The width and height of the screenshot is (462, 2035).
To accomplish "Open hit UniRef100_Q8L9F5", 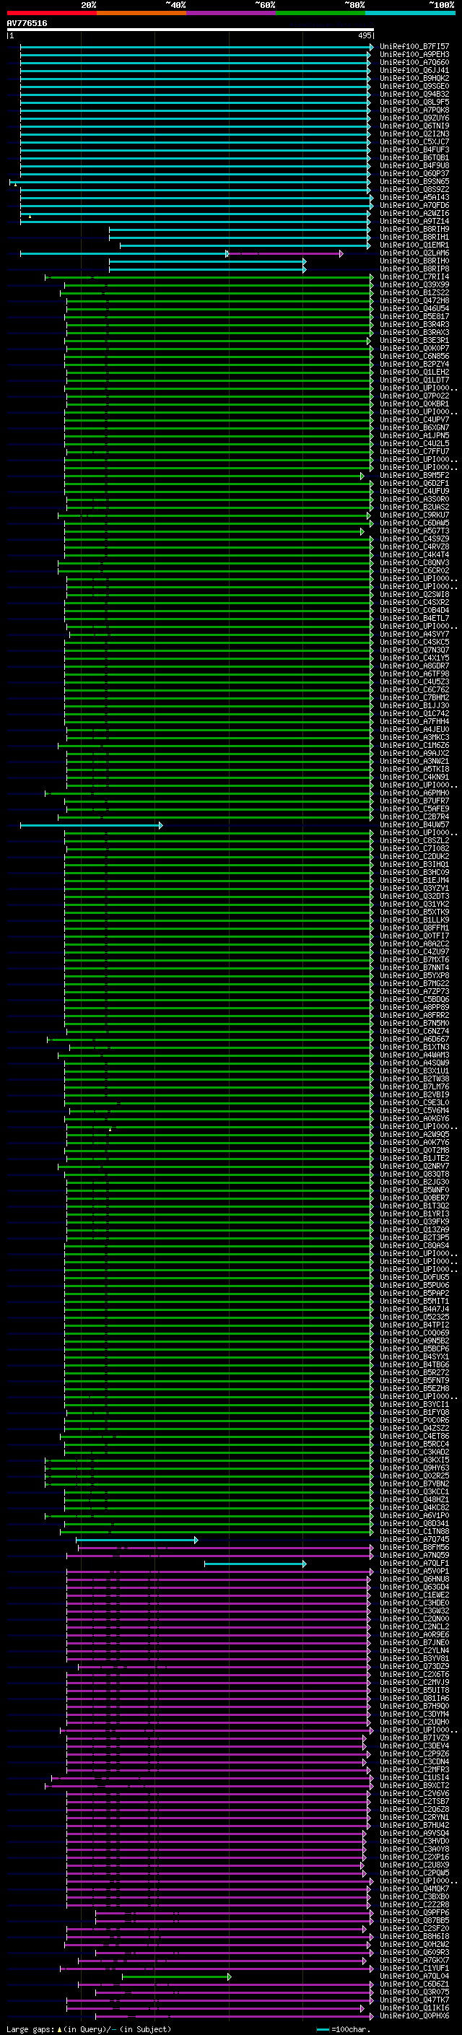I will tap(414, 102).
